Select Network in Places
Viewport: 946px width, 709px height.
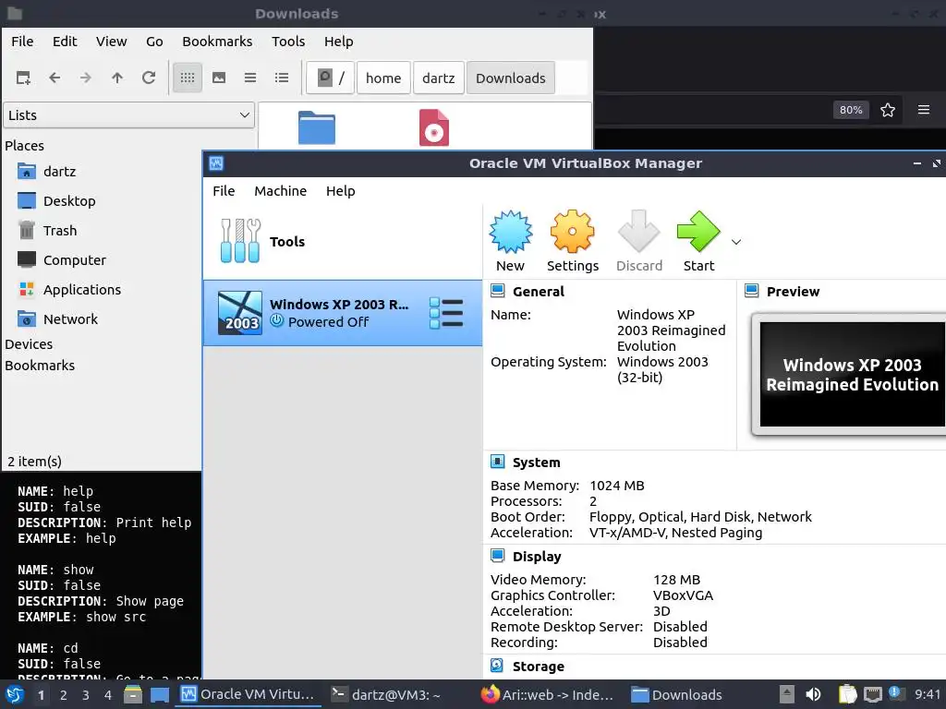point(70,319)
